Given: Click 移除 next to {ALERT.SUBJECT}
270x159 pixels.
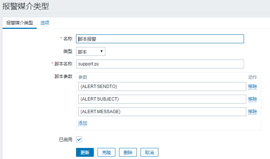Looking at the screenshot, I should click(x=253, y=99).
